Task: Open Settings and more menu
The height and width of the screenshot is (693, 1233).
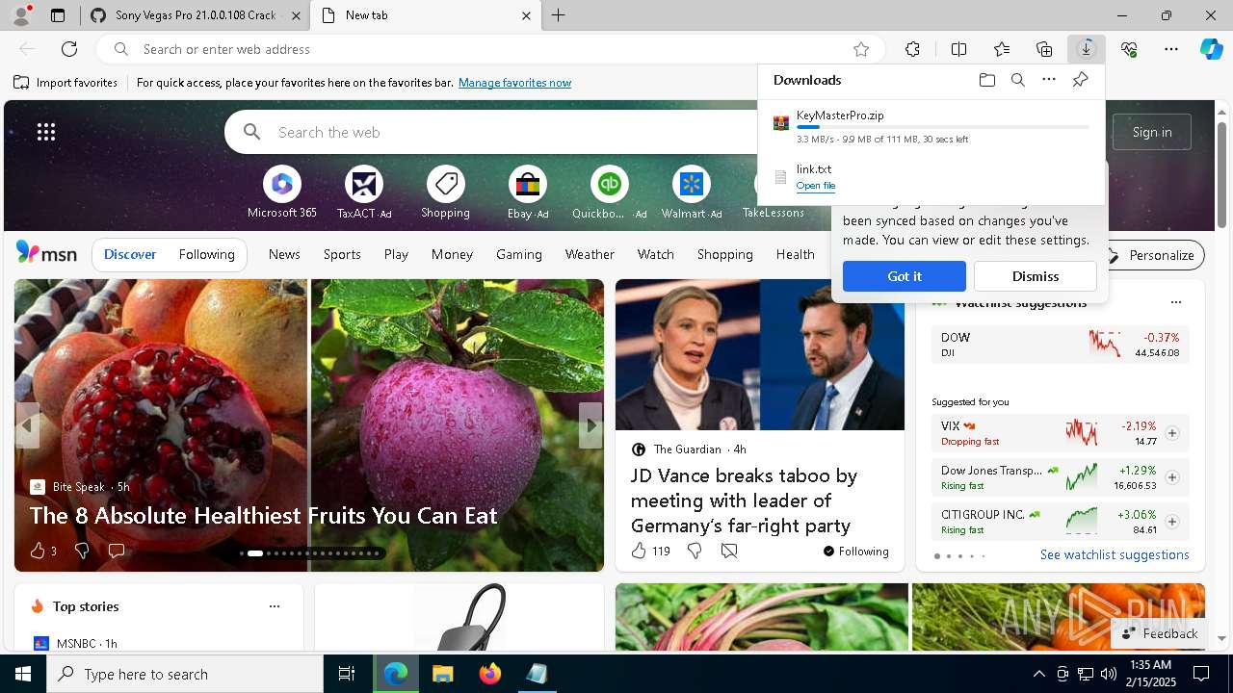Action: tap(1171, 49)
